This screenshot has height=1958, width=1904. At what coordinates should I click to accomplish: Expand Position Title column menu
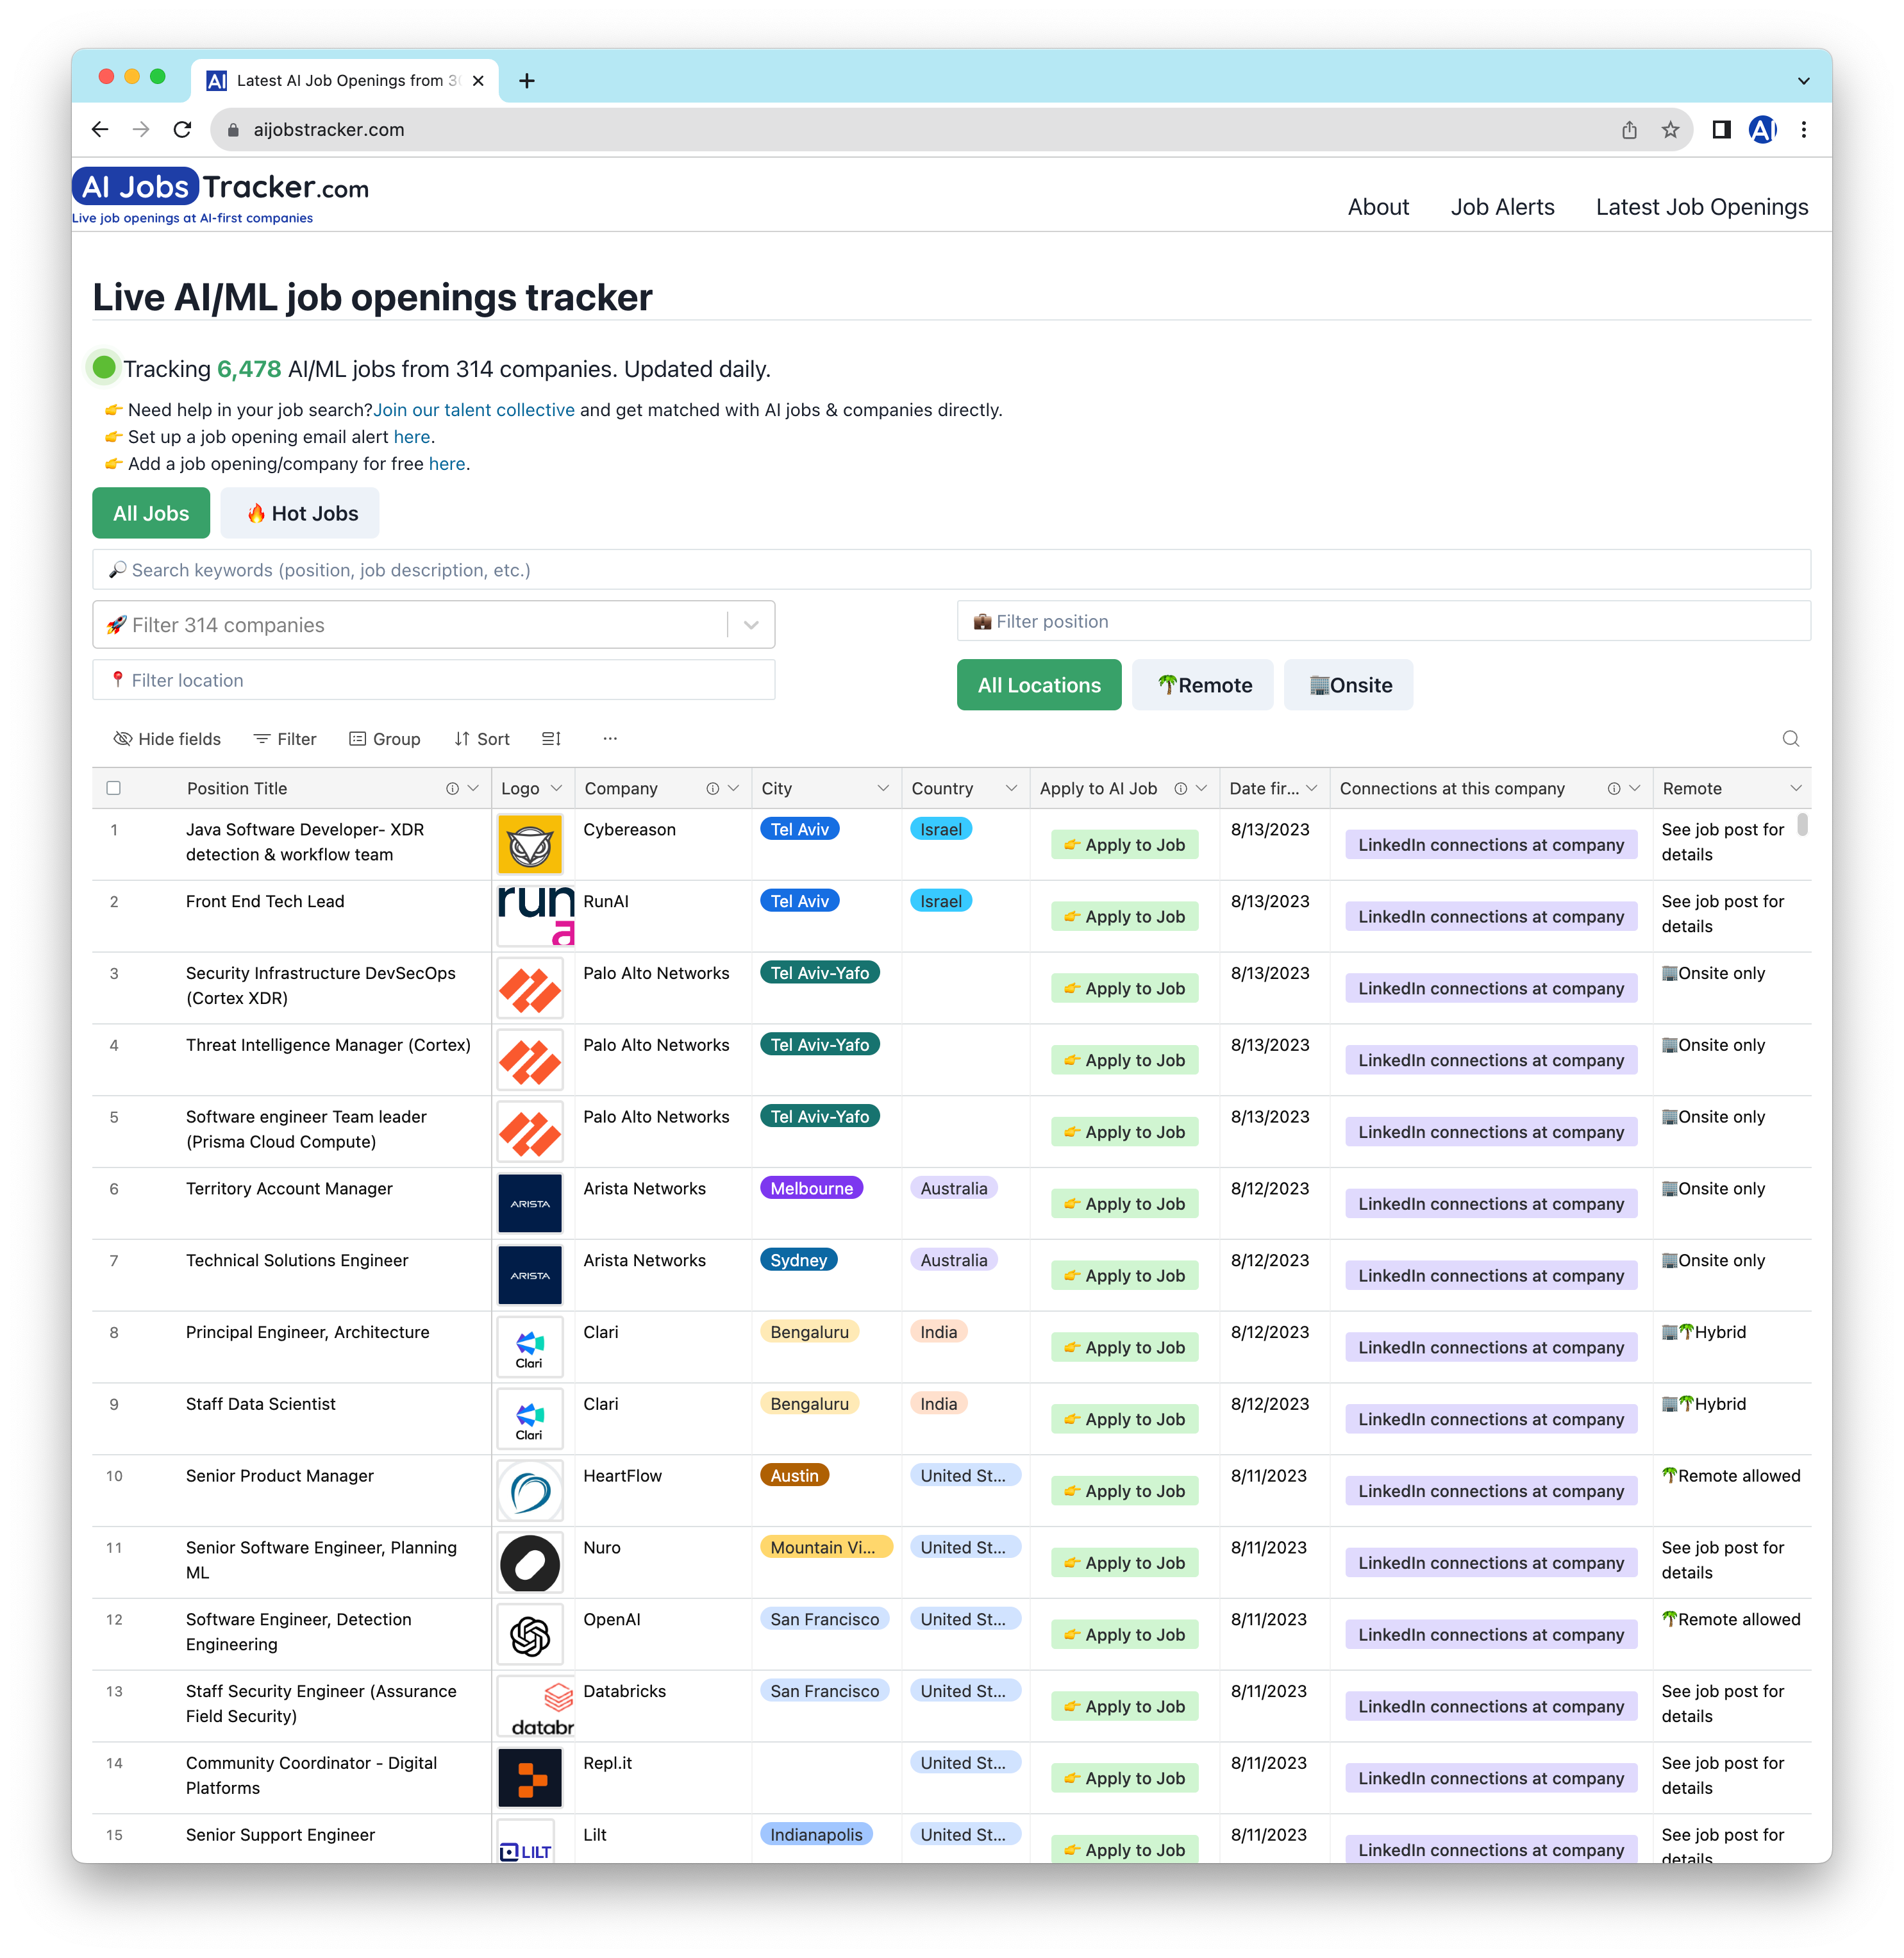click(x=473, y=788)
